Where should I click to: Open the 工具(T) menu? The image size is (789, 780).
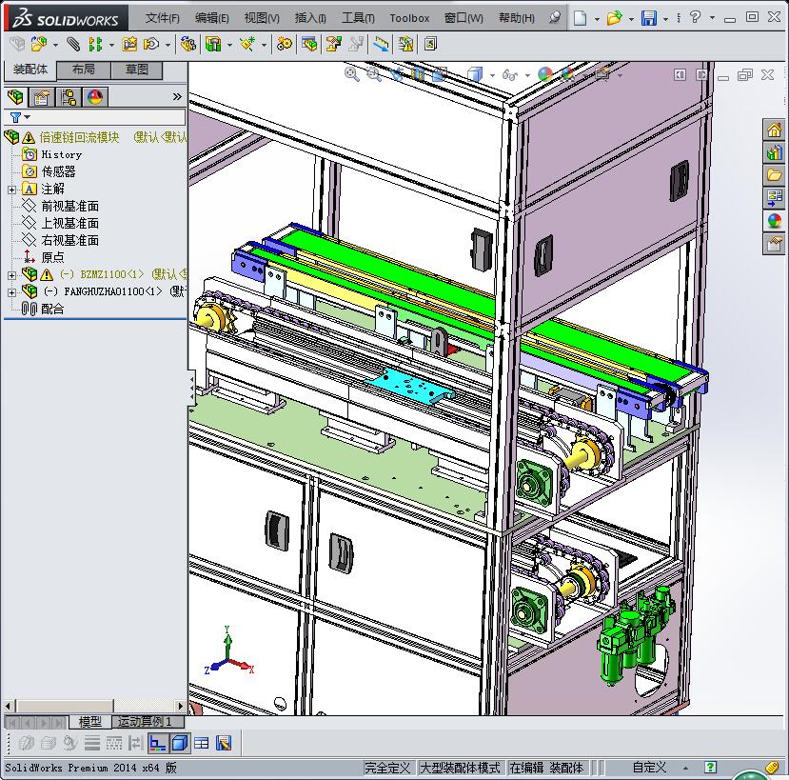click(x=358, y=18)
